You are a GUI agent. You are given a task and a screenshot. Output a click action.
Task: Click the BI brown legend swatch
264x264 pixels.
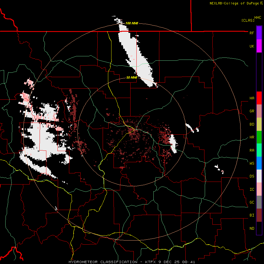coord(259,215)
